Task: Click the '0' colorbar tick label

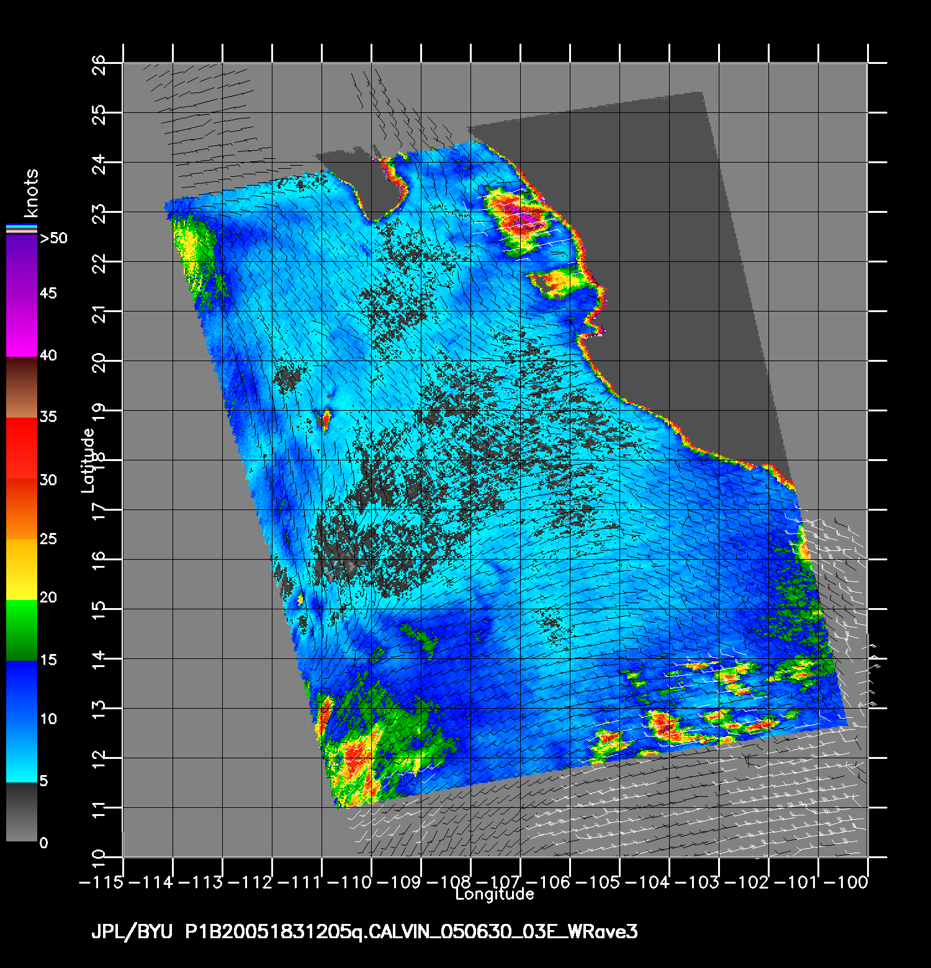Action: (x=43, y=843)
